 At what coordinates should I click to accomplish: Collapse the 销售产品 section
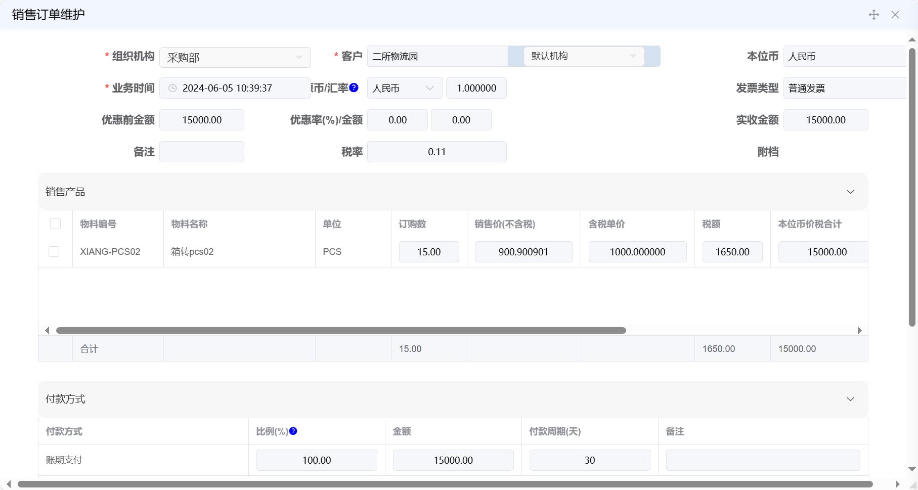pyautogui.click(x=850, y=192)
